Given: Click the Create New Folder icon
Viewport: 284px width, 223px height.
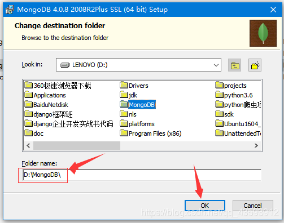Looking at the screenshot, I should click(x=255, y=65).
